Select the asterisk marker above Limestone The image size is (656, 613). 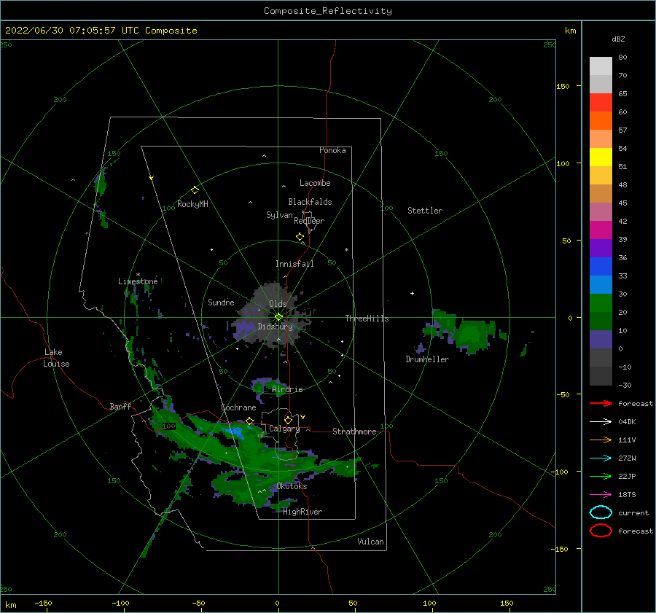138,275
